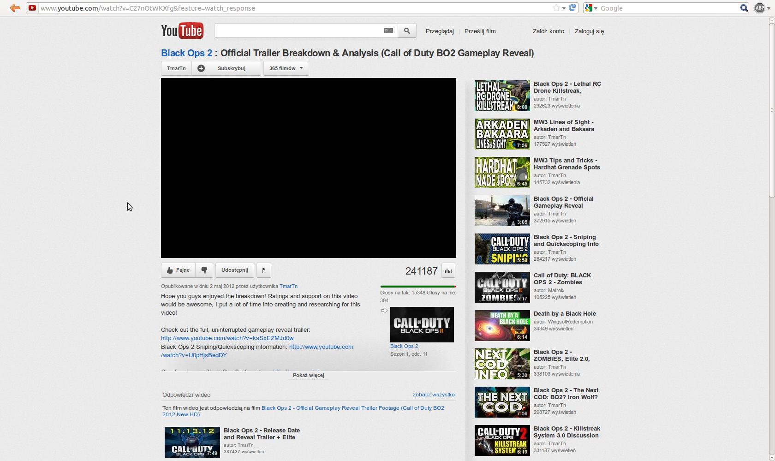Open the Black Ops 2 show link under the thumbnail
Screen dimensions: 775x461
click(x=404, y=346)
